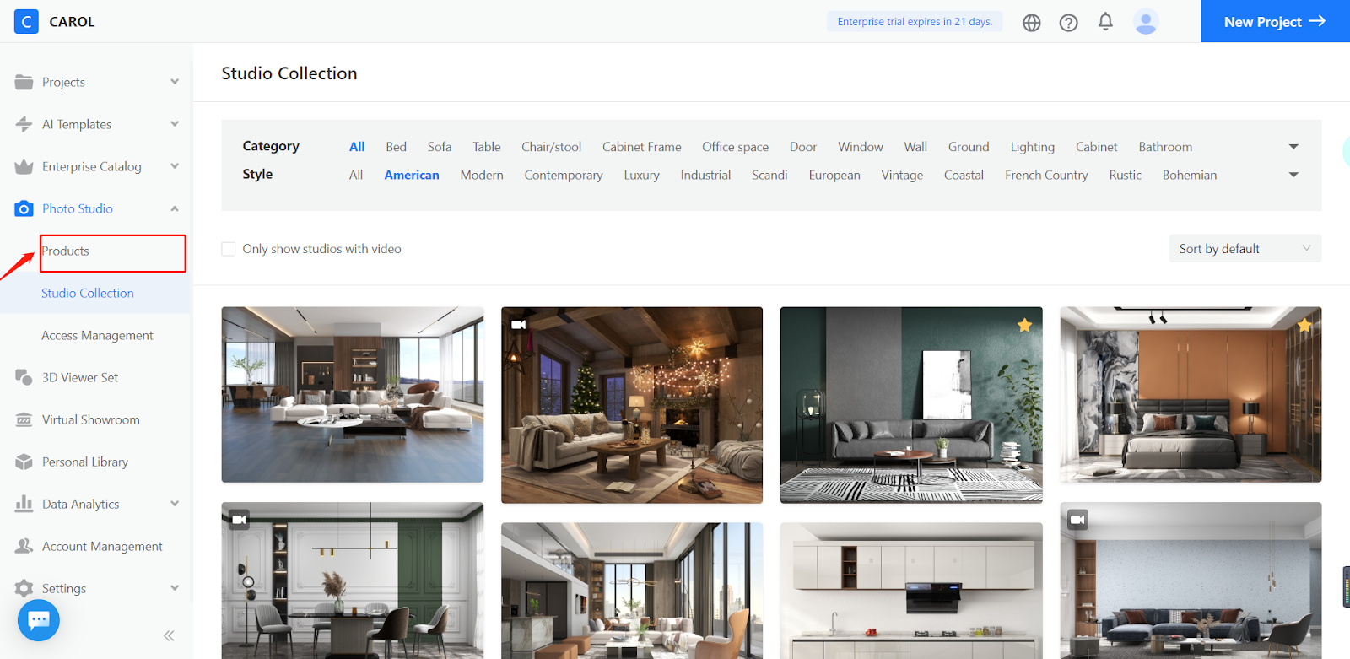Open Products under Photo Studio
This screenshot has width=1350, height=659.
point(65,251)
